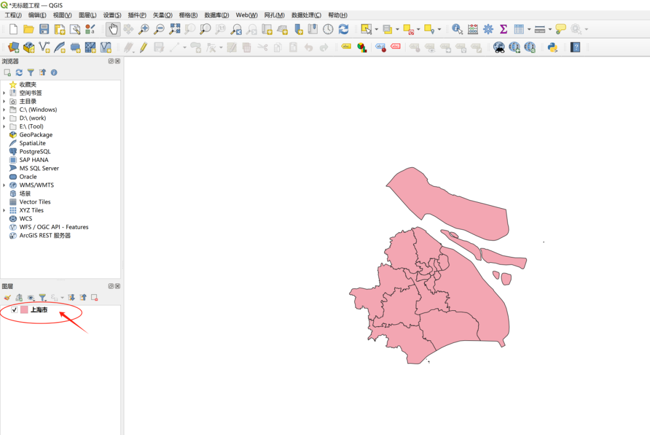Screen dimensions: 650x435
Task: Activate the Zoom Out magnifier tool
Action: (x=159, y=30)
